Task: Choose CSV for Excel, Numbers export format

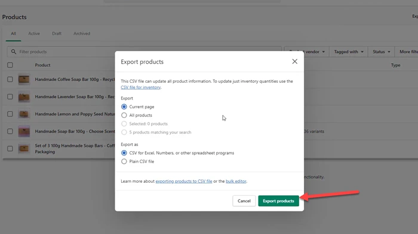Action: click(124, 153)
